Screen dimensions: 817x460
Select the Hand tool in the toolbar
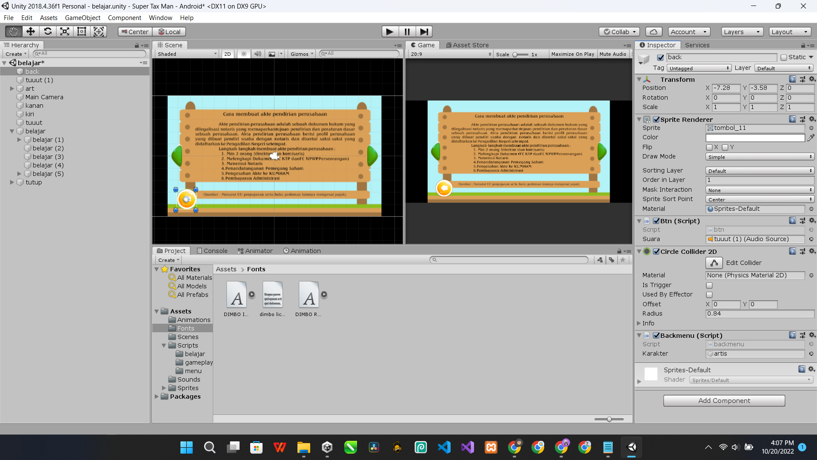14,32
